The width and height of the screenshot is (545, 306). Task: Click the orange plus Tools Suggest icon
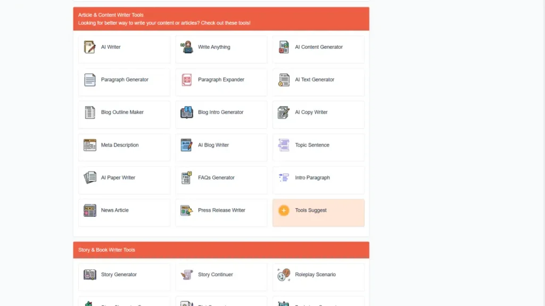click(x=284, y=210)
